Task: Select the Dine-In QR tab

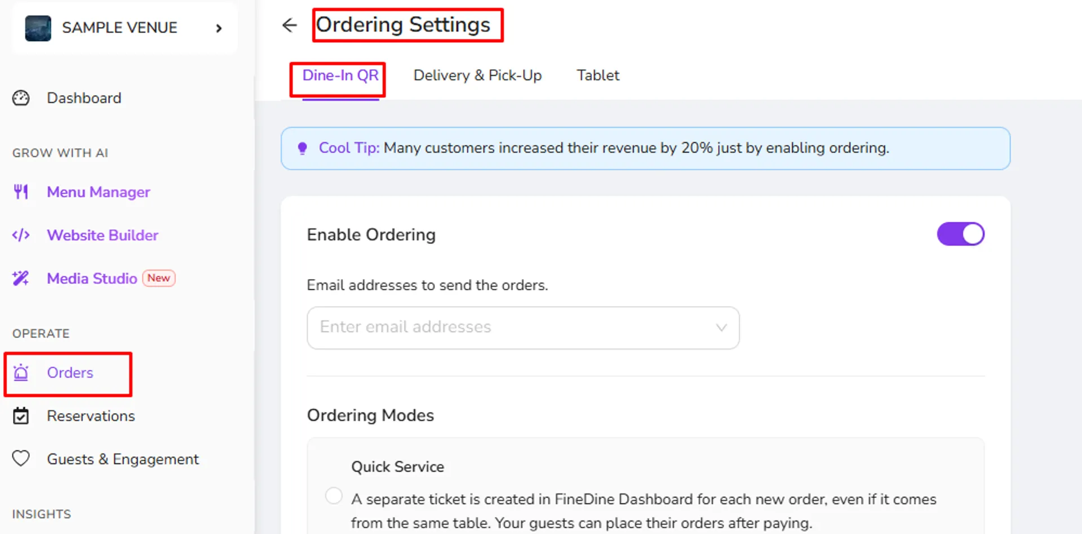Action: click(x=340, y=75)
